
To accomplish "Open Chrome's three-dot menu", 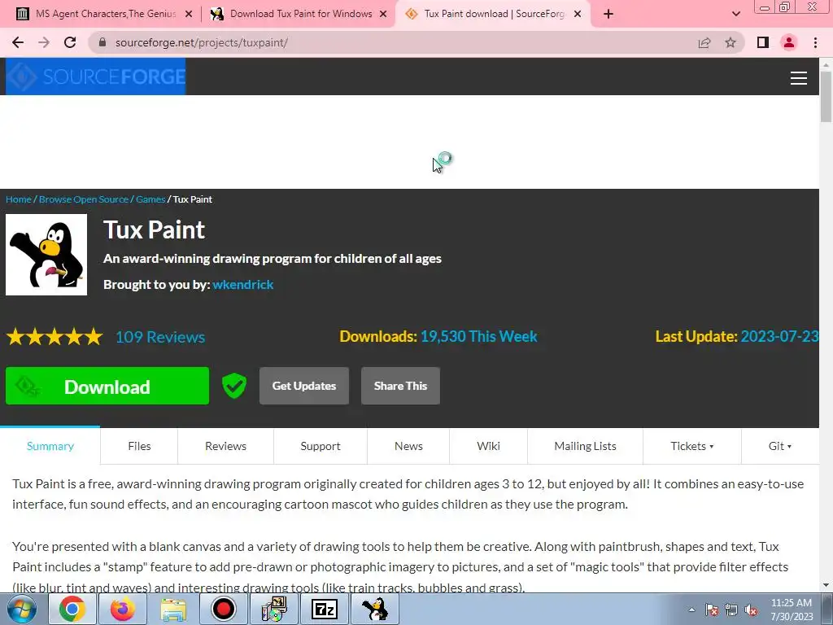I will pos(815,42).
